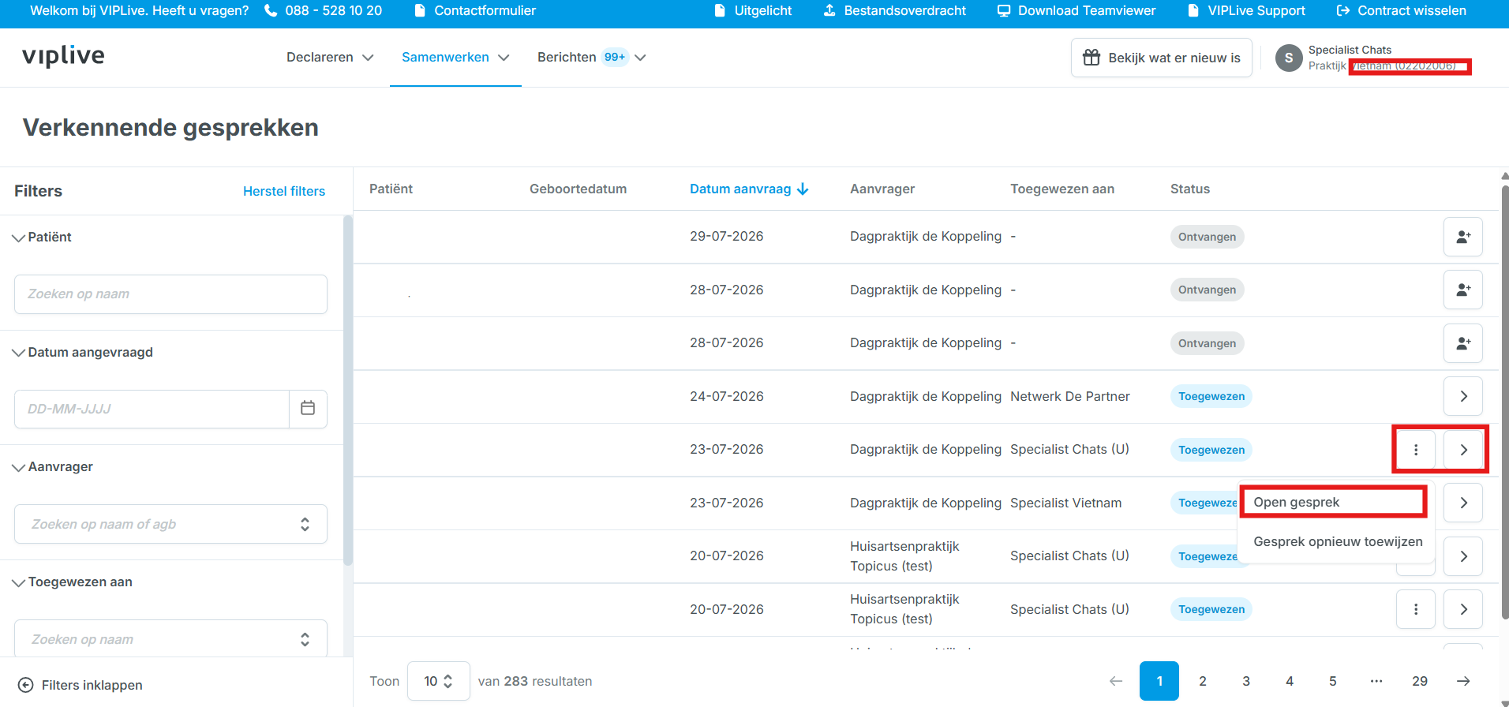
Task: Call the 088 - 528 10 20 phone link
Action: pos(324,10)
